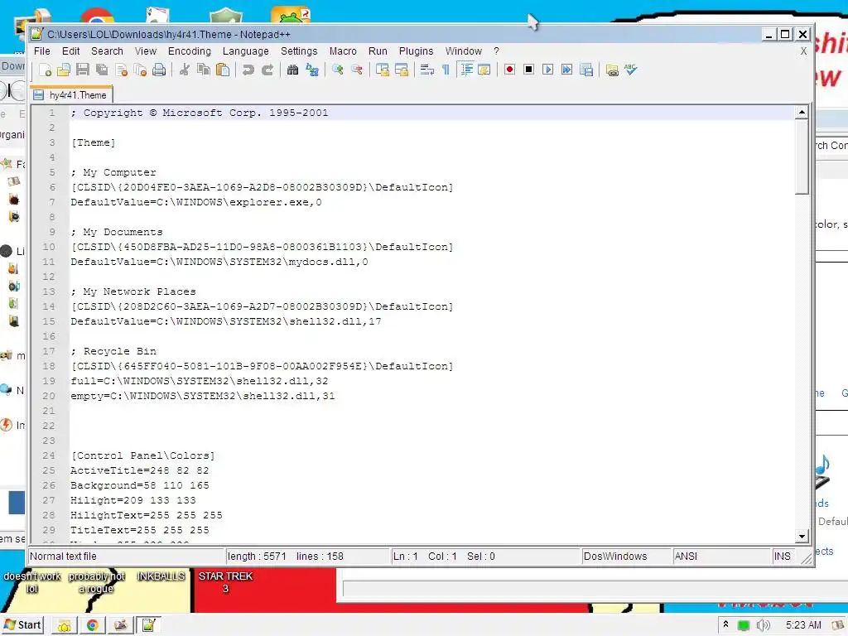Click Save Current Recorded Macro icon
The width and height of the screenshot is (848, 636).
click(586, 70)
